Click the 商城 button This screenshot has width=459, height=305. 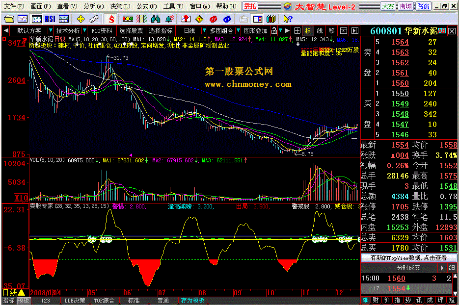pos(405,6)
